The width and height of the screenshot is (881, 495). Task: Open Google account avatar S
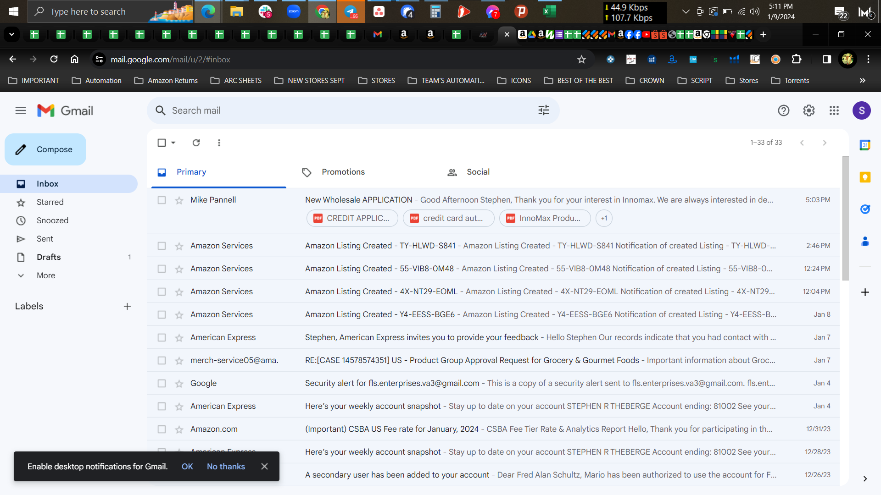point(862,110)
